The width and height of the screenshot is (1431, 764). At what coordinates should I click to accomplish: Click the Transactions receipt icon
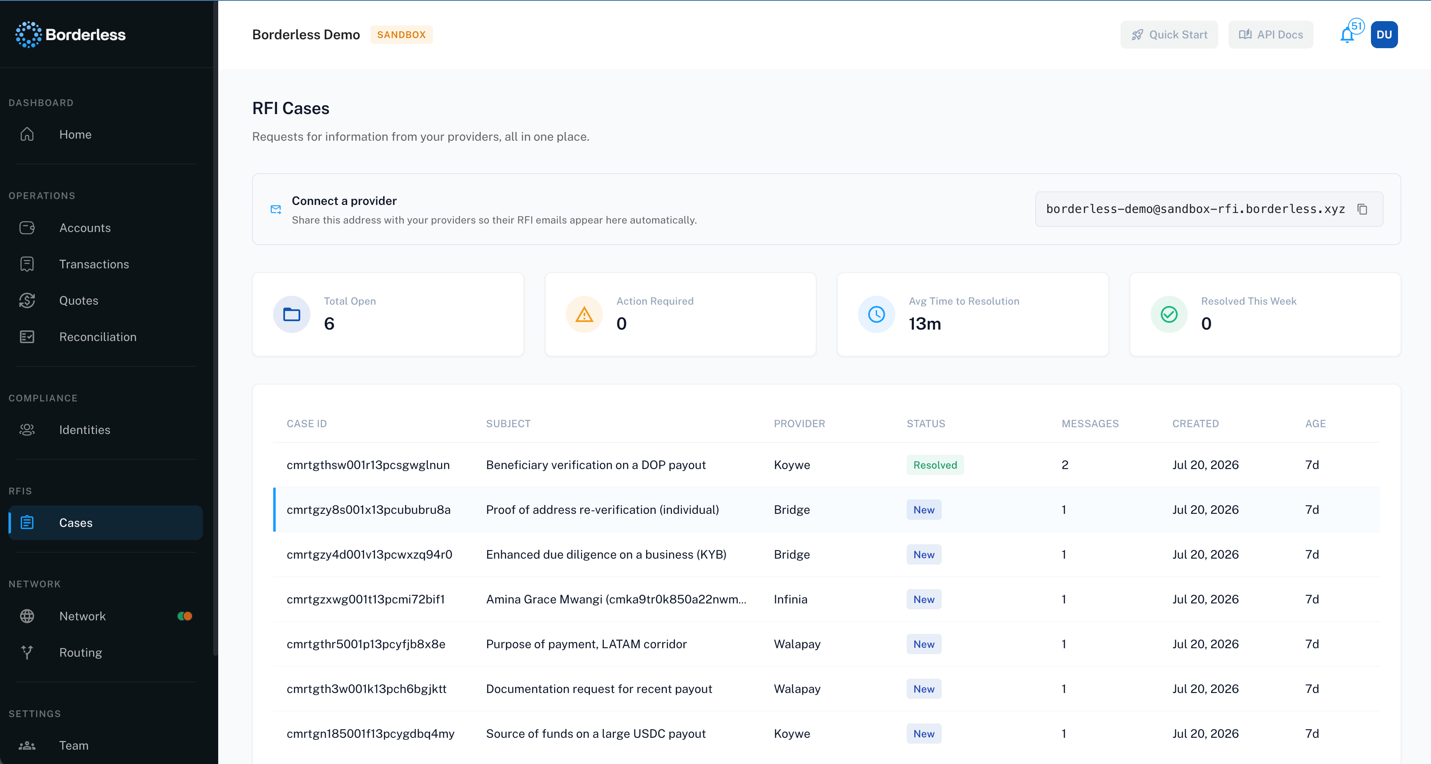[x=27, y=264]
